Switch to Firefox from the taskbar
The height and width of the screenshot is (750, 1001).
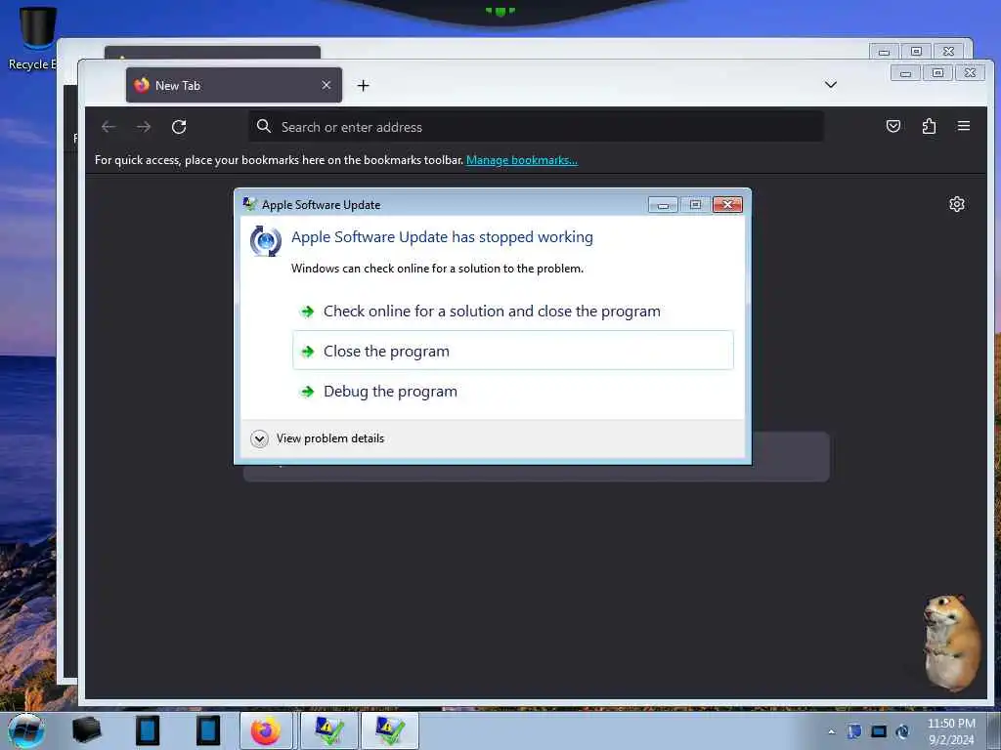pos(266,730)
